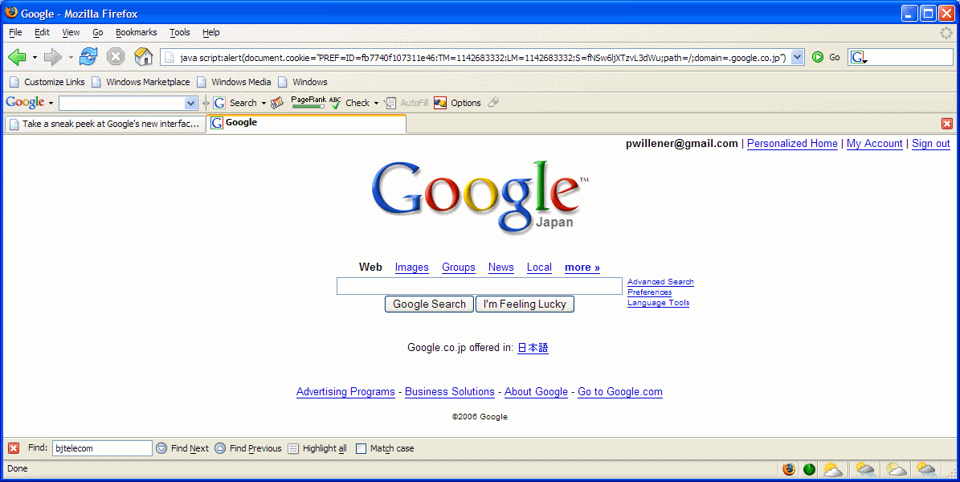
Task: Click the Firefox icon in status bar
Action: (789, 469)
